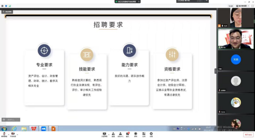Open the speaker view (演讲者视图) layout dropdown
This screenshot has width=255, height=138.
[243, 6]
